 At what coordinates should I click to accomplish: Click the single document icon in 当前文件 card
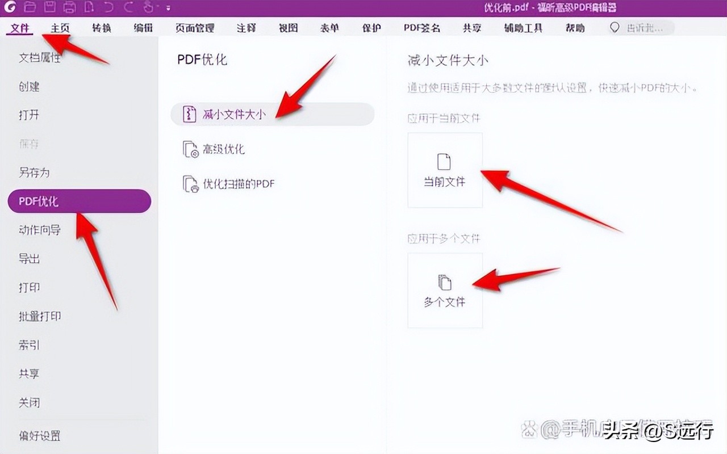point(444,161)
